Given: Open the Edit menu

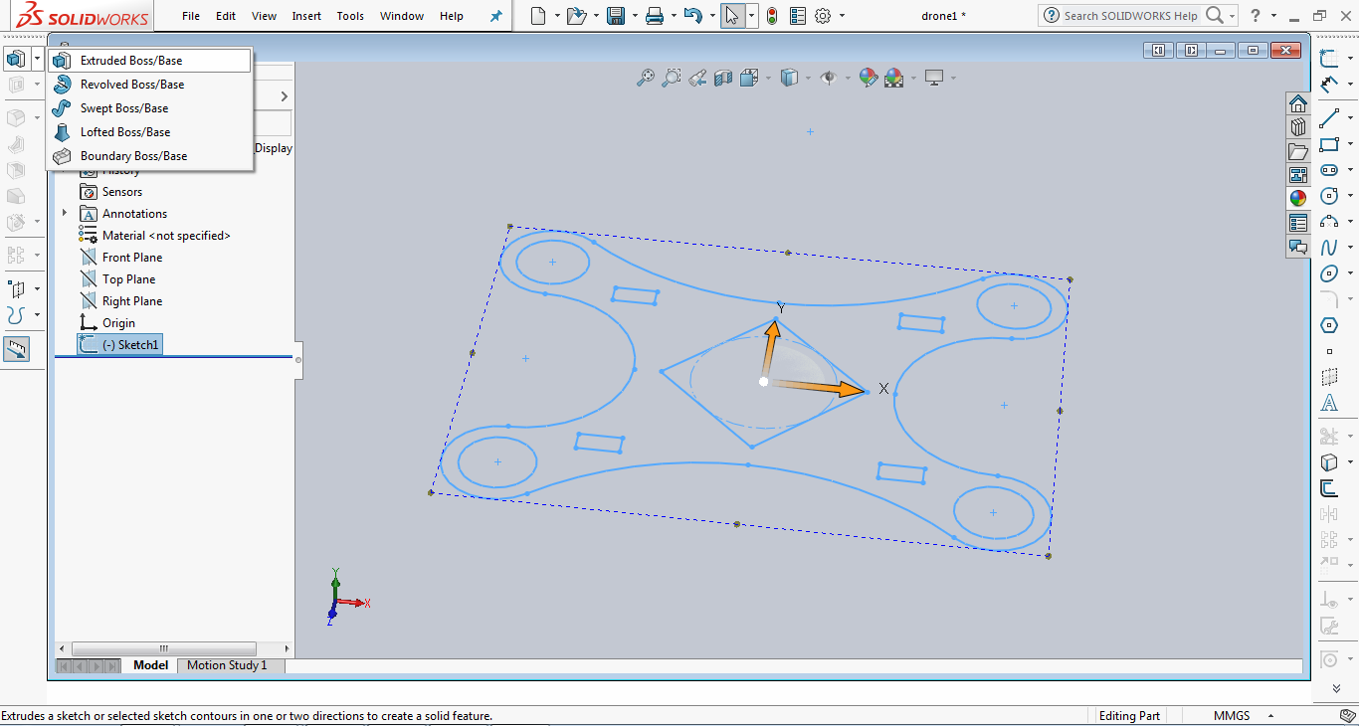Looking at the screenshot, I should (226, 16).
